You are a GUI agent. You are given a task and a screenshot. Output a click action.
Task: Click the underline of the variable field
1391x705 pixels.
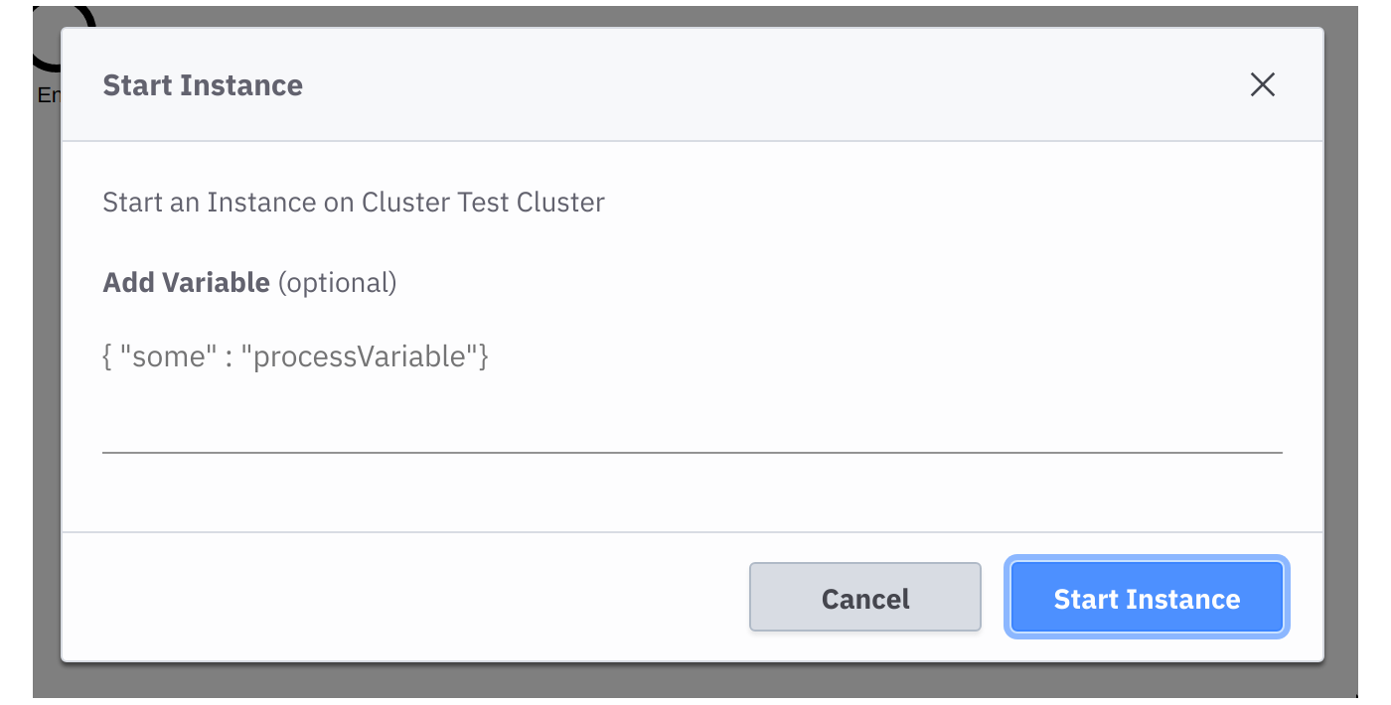[693, 452]
